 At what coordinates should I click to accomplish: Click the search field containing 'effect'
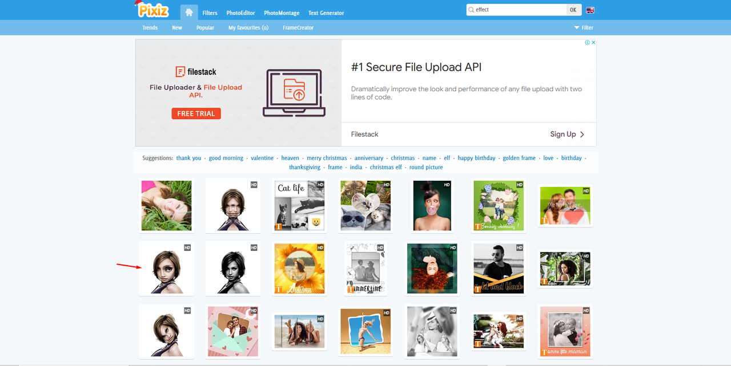[x=516, y=10]
